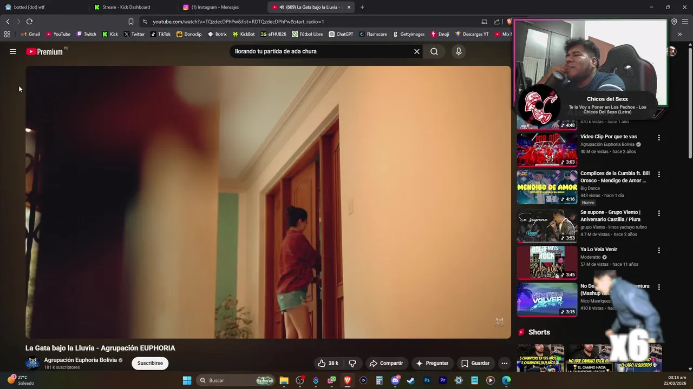Open Brave browser from the taskbar
This screenshot has height=389, width=693.
tap(348, 380)
